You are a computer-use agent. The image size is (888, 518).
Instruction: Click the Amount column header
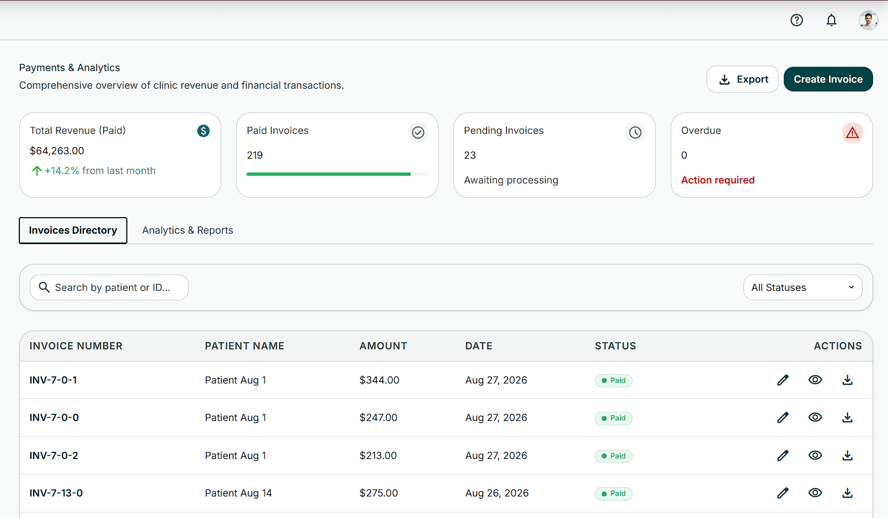(x=383, y=346)
